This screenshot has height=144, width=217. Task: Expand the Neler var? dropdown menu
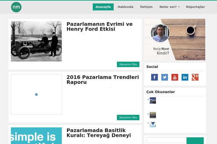pyautogui.click(x=170, y=7)
